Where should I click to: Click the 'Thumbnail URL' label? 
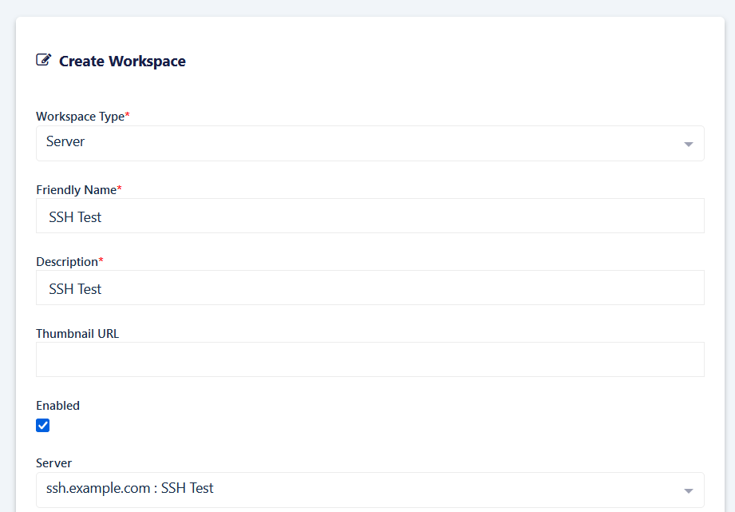click(77, 333)
